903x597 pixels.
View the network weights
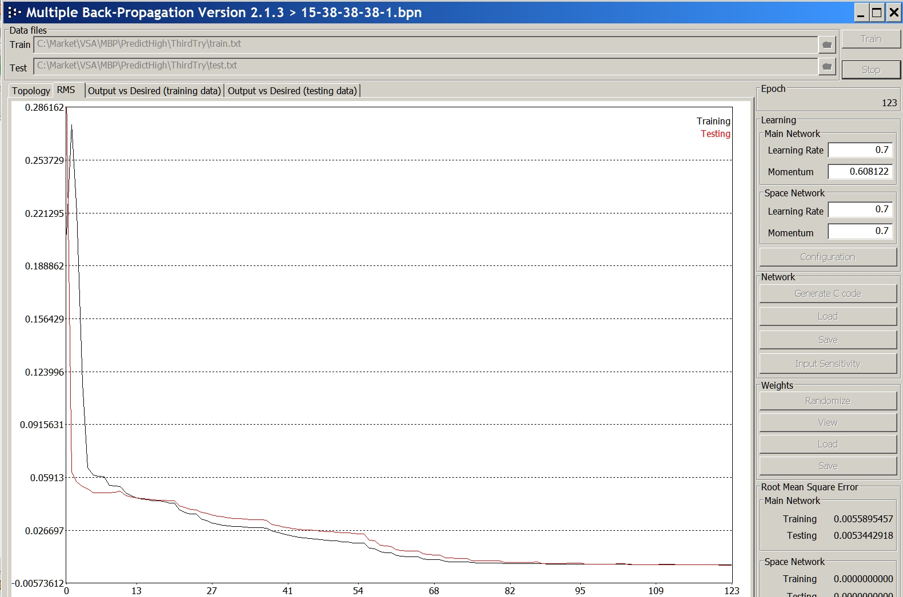(x=827, y=422)
